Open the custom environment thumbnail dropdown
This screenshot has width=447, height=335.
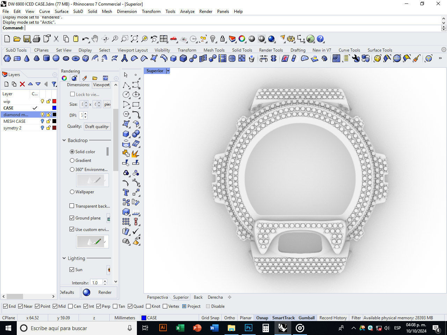pos(105,242)
